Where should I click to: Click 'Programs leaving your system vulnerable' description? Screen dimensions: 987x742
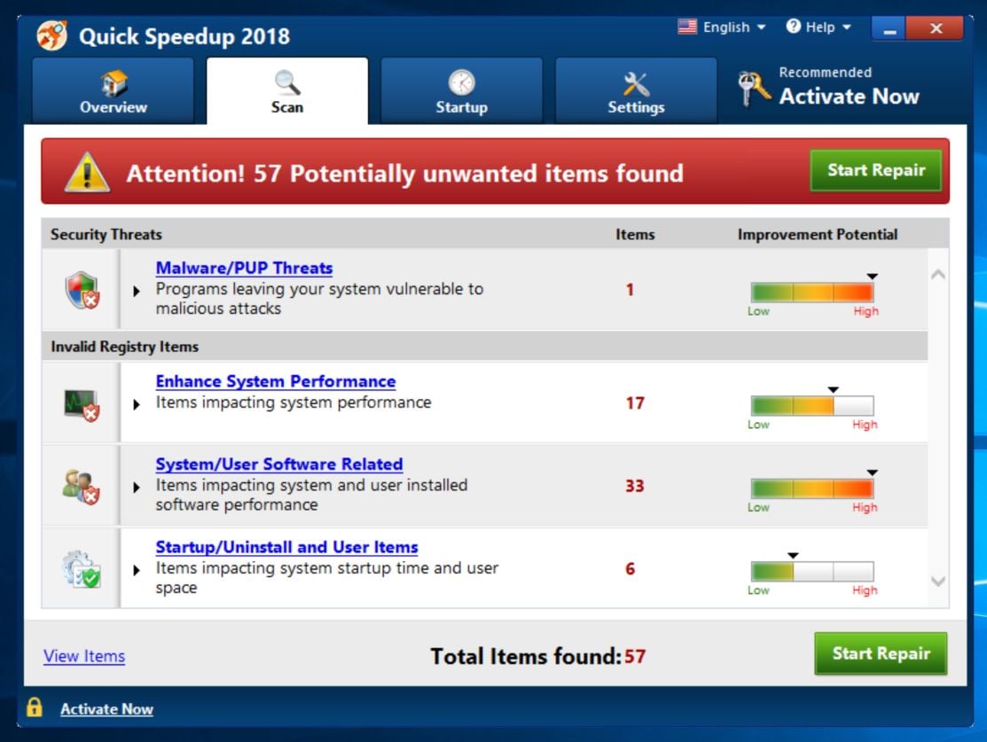pyautogui.click(x=320, y=299)
